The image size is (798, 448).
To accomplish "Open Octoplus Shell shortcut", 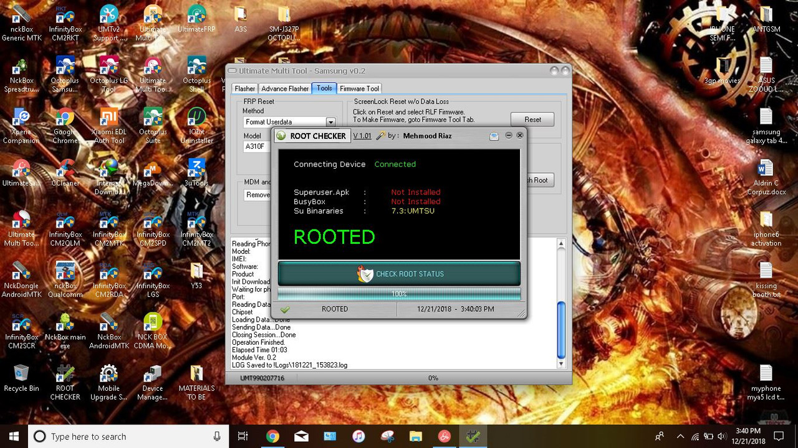I will point(196,75).
